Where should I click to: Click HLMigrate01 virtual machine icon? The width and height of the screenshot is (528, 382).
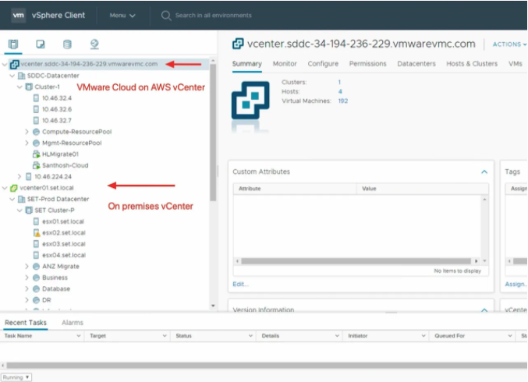tap(36, 154)
